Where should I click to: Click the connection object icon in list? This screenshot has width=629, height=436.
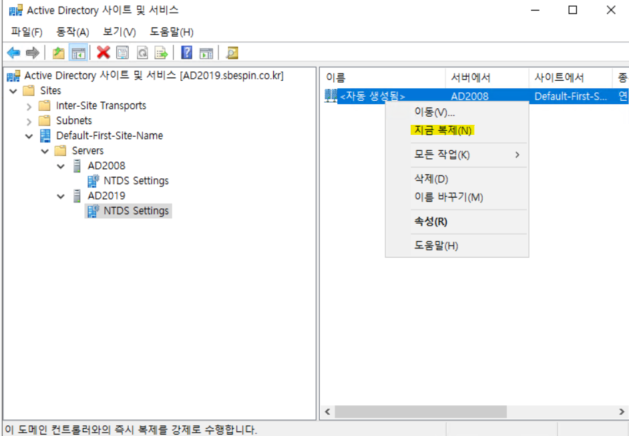click(x=331, y=96)
